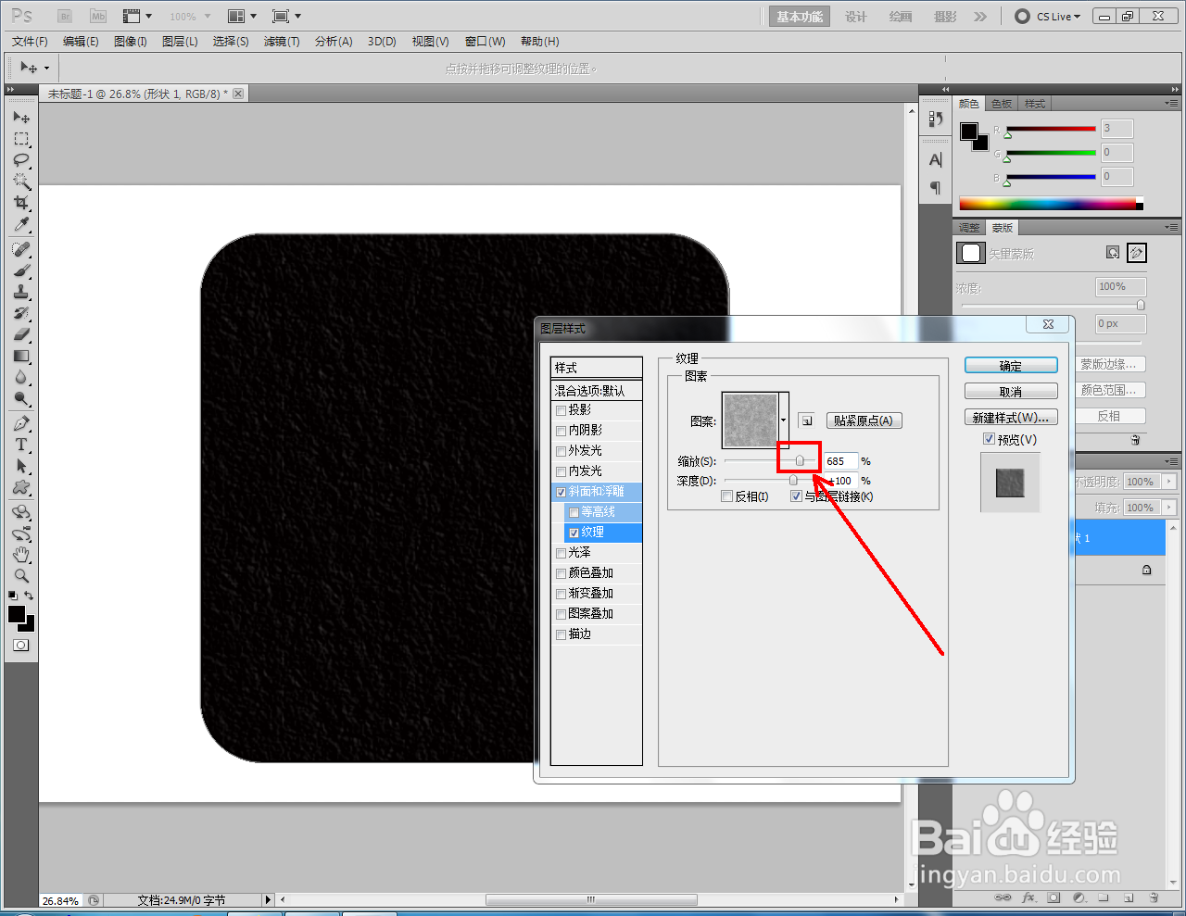Select the Hand tool
1186x916 pixels.
pyautogui.click(x=21, y=555)
